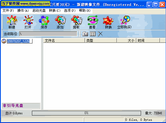Open the 转换(C) menu
This screenshot has width=166, height=123.
[x=55, y=11]
